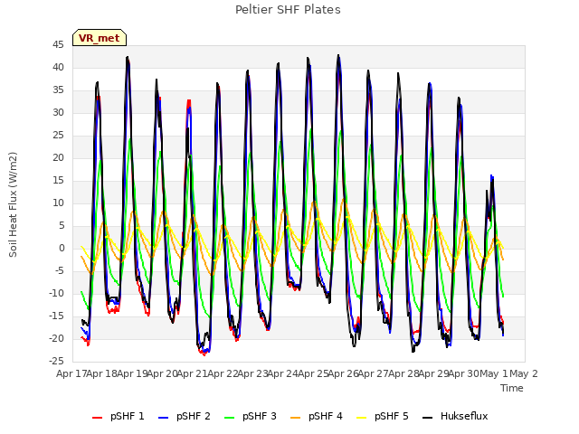The image size is (579, 434).
Task: Click the Apr 17 x-axis tick label
Action: click(71, 373)
